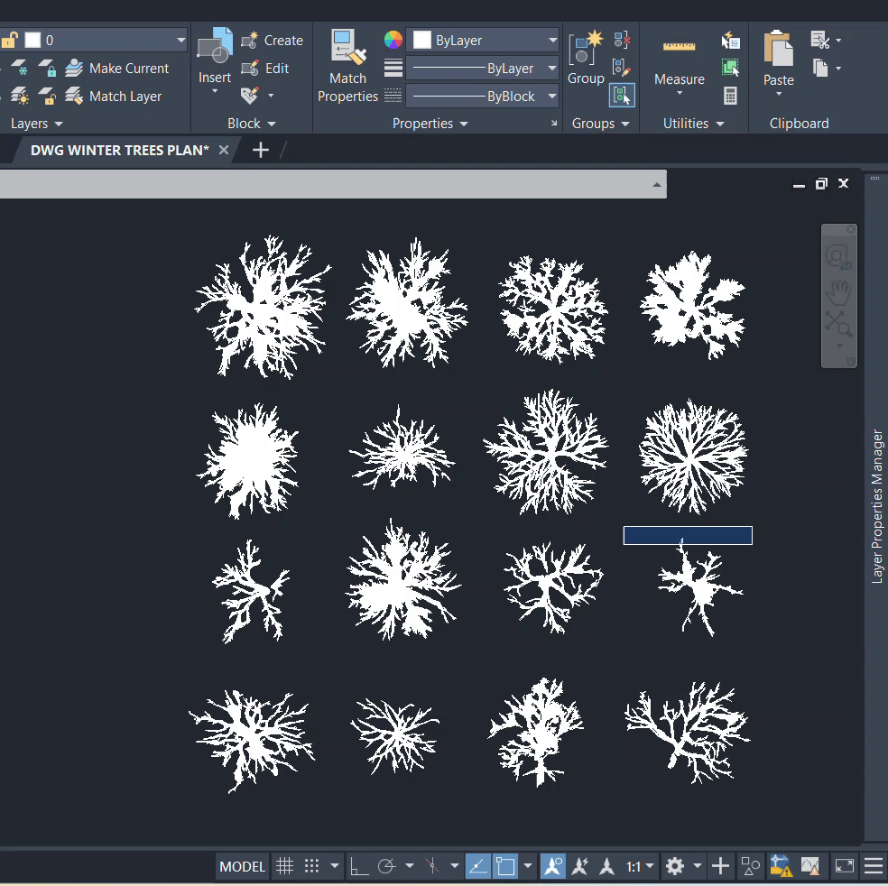Expand the ByBlock linetype dropdown
Image resolution: width=888 pixels, height=886 pixels.
[x=483, y=97]
